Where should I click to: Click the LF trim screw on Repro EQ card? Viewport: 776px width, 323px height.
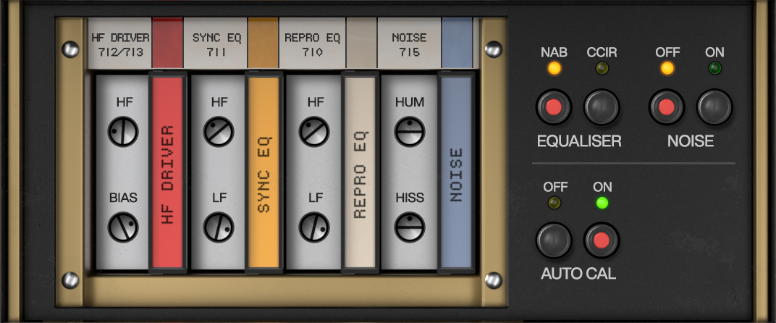[314, 227]
